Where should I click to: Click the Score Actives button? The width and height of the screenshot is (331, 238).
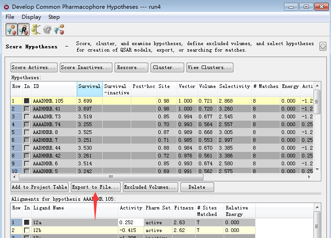pyautogui.click(x=34, y=68)
